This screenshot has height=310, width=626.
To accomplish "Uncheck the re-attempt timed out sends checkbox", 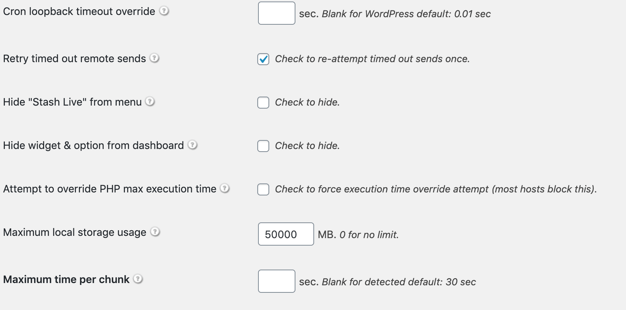I will 263,59.
